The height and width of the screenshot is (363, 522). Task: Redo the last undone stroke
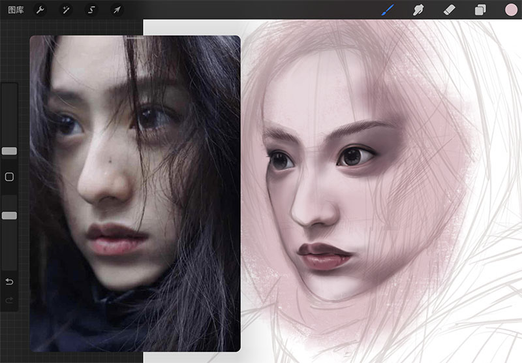coord(9,300)
